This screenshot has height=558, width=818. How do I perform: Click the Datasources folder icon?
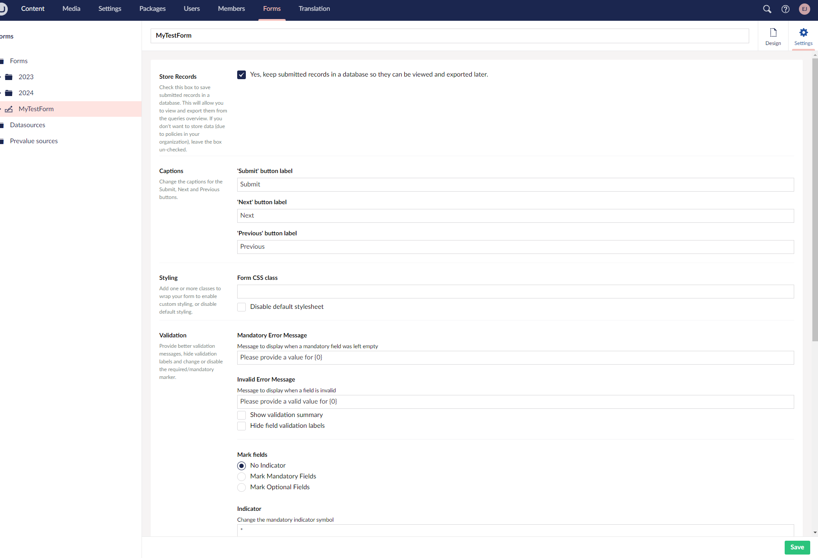2,125
